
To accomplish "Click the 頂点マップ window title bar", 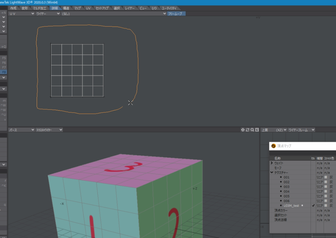I will tap(302, 146).
